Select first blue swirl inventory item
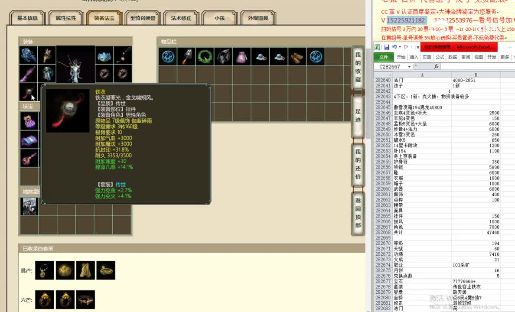The height and width of the screenshot is (312, 515). click(168, 56)
